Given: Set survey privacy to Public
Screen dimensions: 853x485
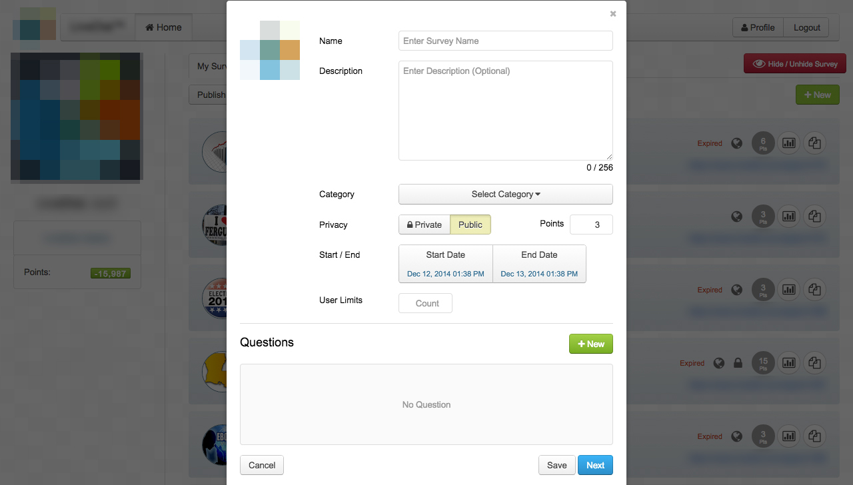Looking at the screenshot, I should click(470, 225).
